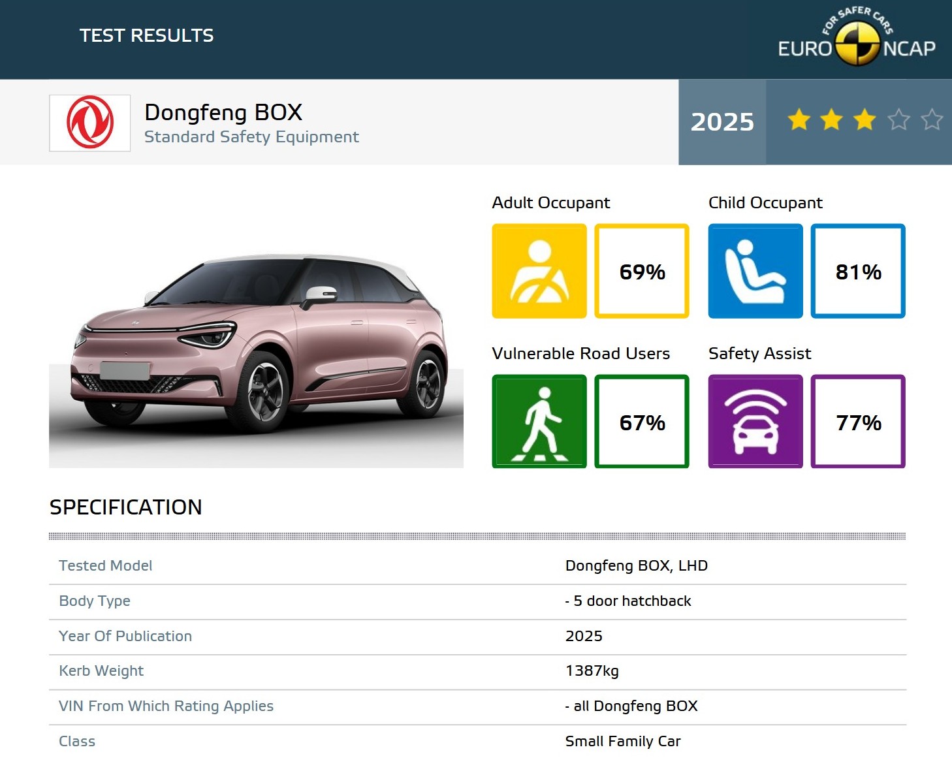This screenshot has width=952, height=758.
Task: Click the 1387kg kerb weight value
Action: (x=592, y=671)
